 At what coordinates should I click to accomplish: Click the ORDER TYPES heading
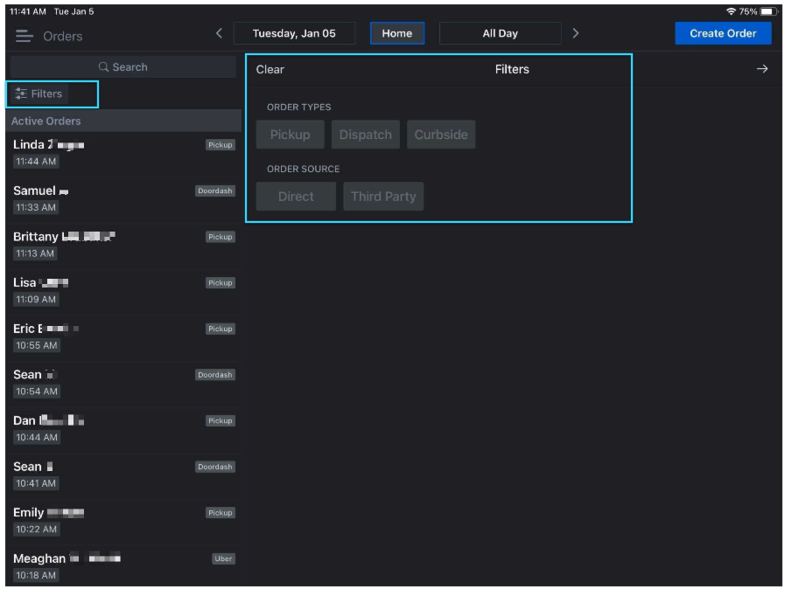tap(299, 107)
